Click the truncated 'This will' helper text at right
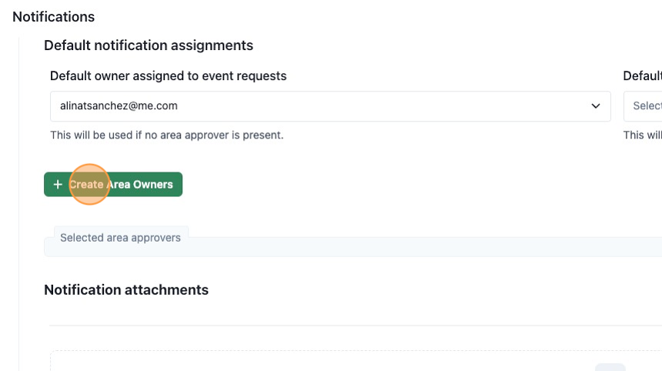Image resolution: width=662 pixels, height=371 pixels. coord(643,135)
